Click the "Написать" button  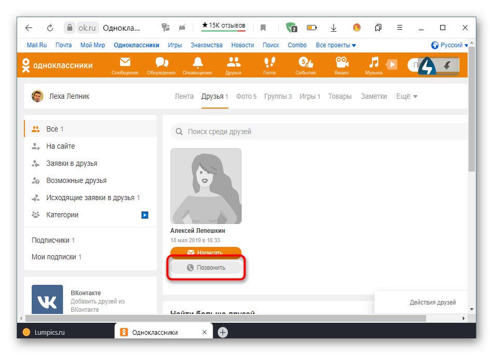[x=206, y=252]
